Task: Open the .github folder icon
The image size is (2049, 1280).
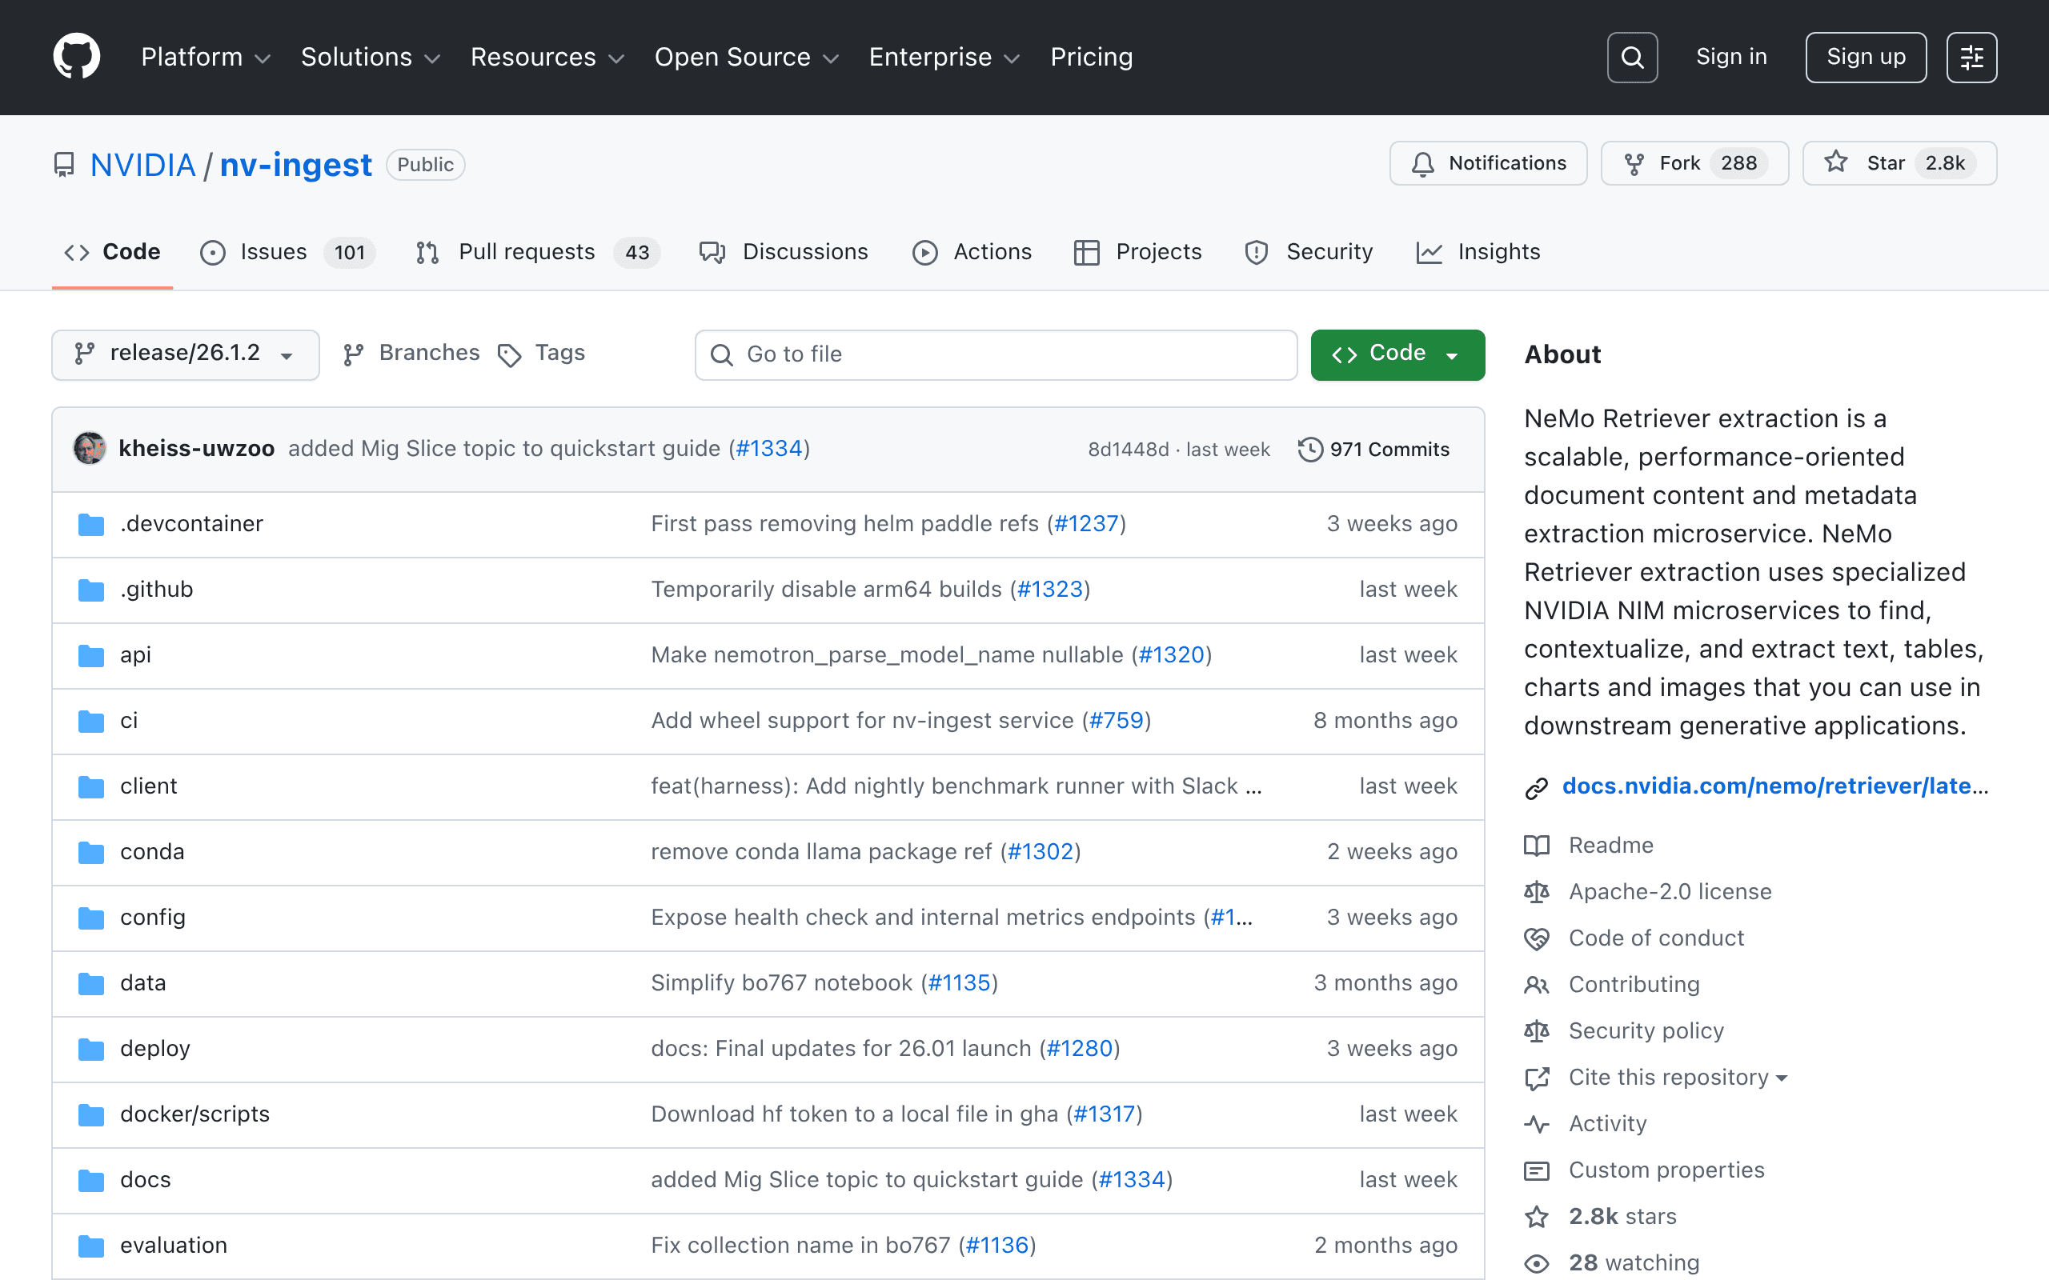Action: [90, 590]
